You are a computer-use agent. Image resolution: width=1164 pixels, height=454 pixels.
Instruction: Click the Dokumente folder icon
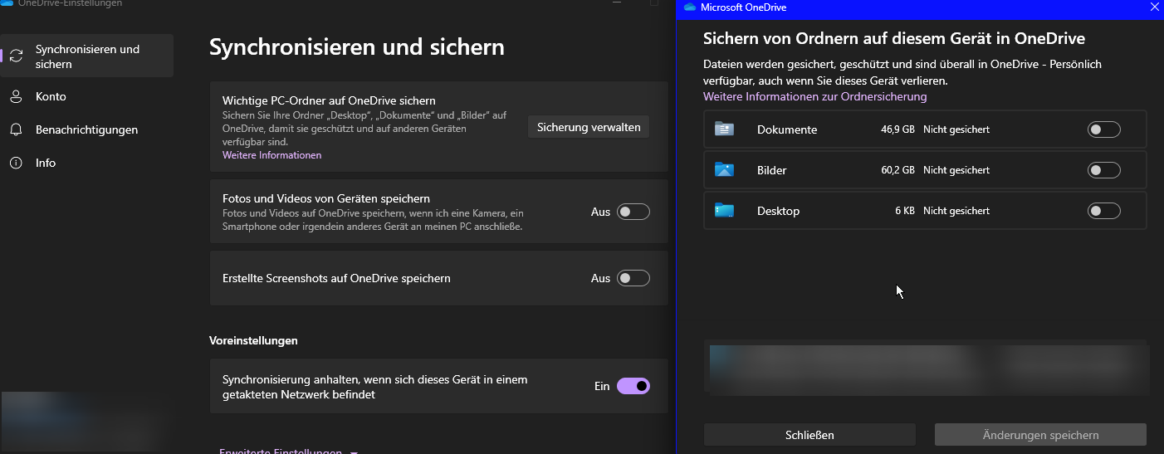(x=724, y=129)
